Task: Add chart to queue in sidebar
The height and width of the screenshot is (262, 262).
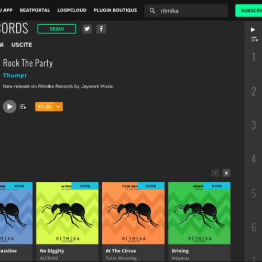Action: pyautogui.click(x=254, y=39)
